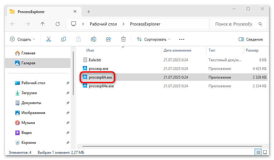Go back with the left arrow
The image size is (274, 160).
[x=13, y=24]
